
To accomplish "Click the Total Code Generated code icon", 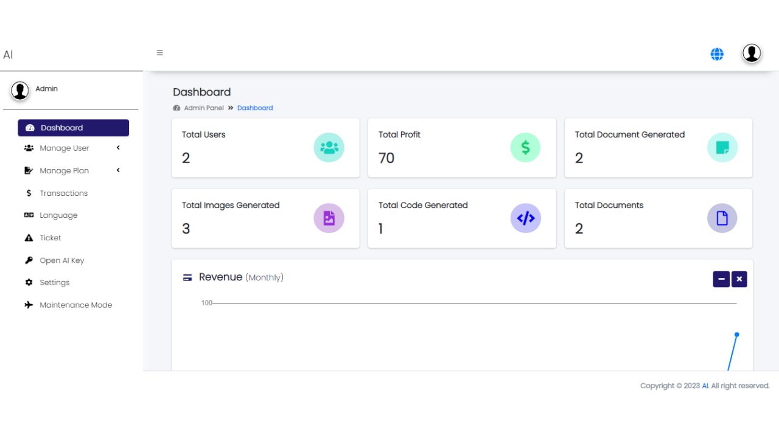I will tap(525, 218).
